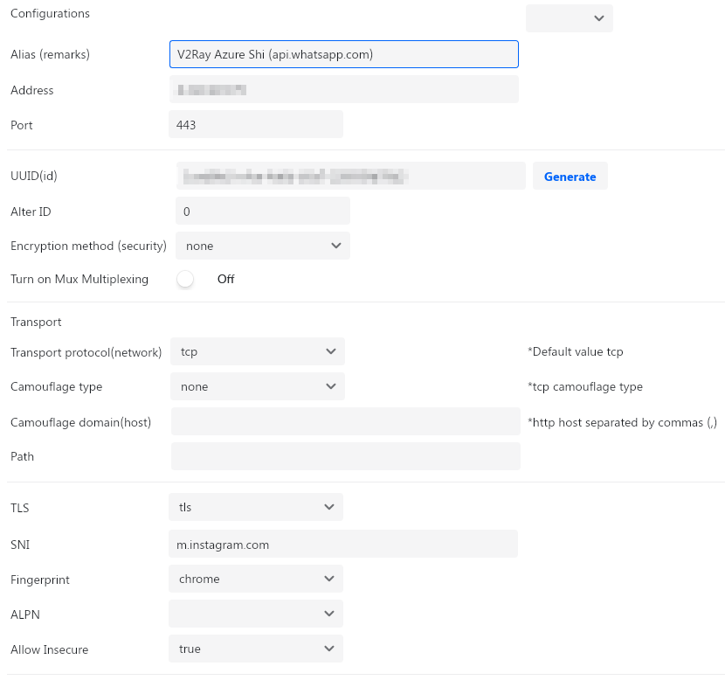Open the Configurations dropdown at top right

[x=569, y=18]
